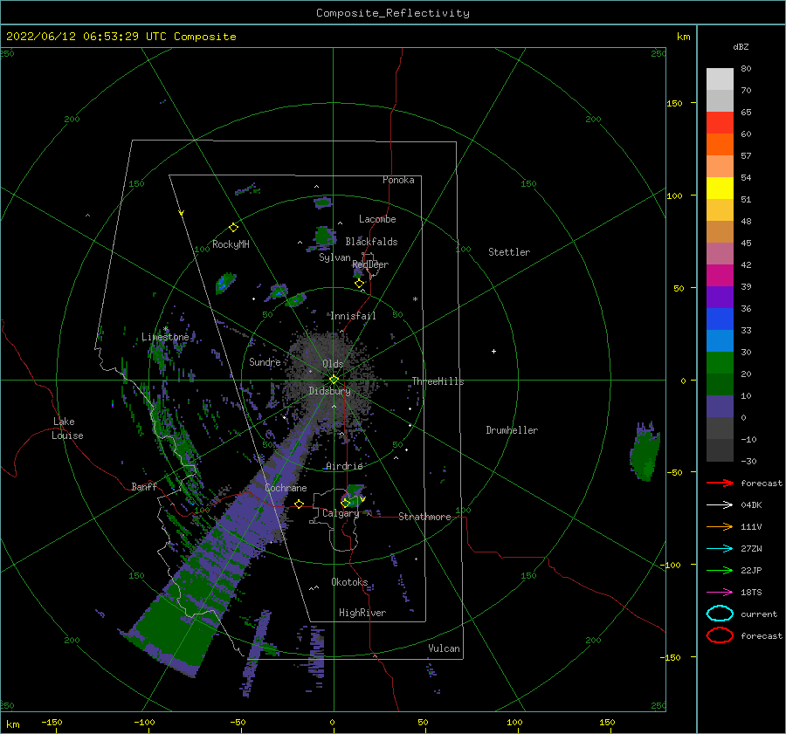
Task: Click the red 65 dBZ color swatch
Action: 720,122
